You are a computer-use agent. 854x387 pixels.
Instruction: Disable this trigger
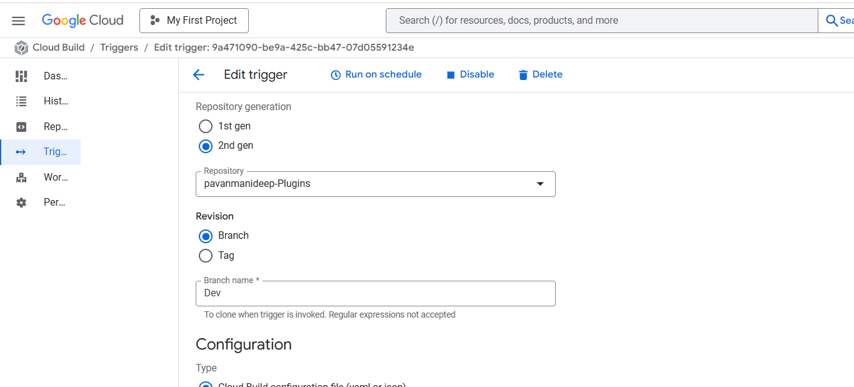coord(470,74)
